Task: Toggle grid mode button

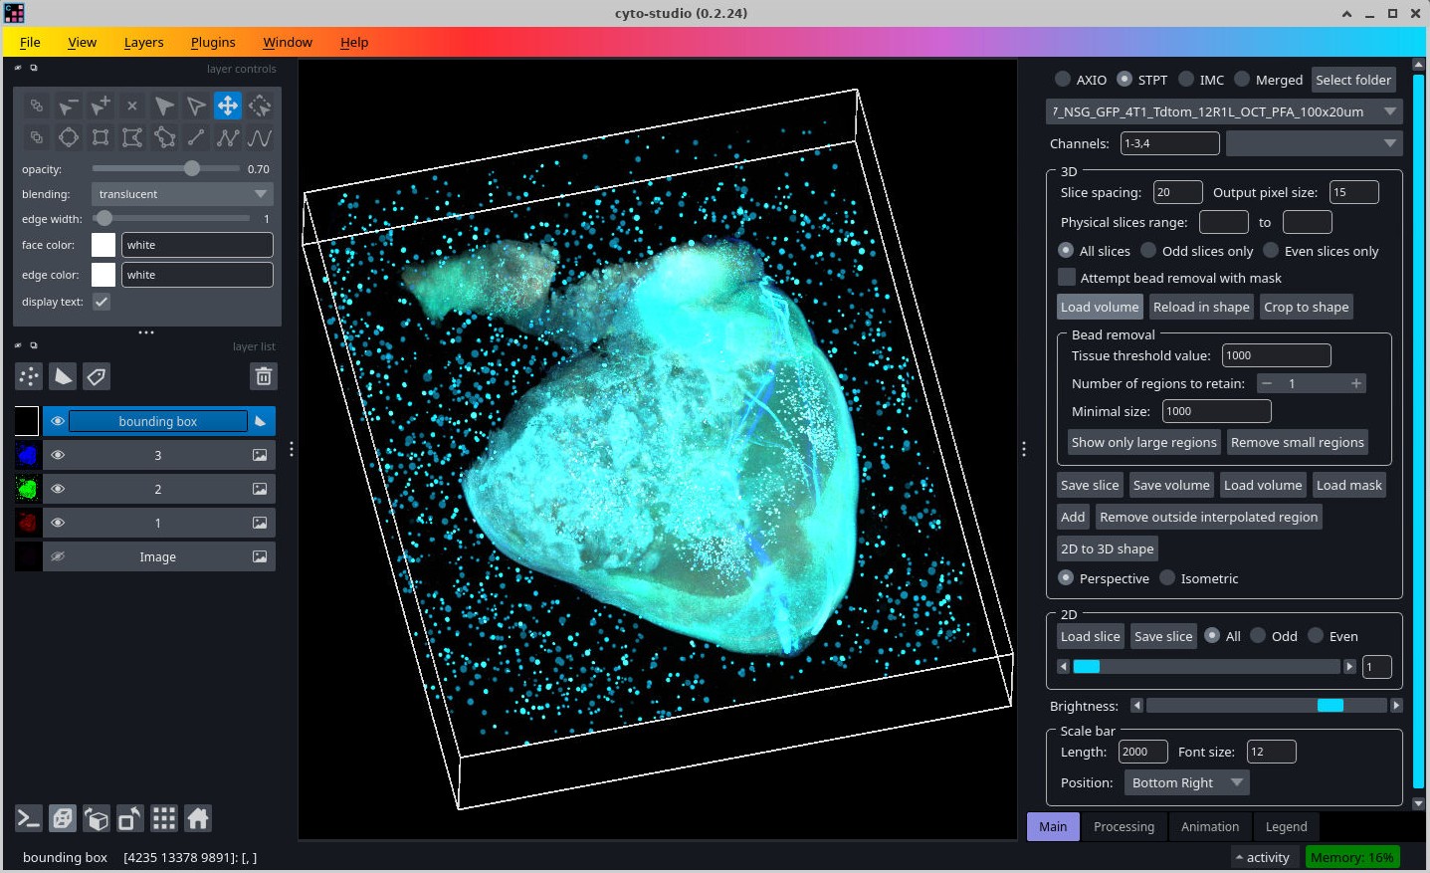Action: pos(164,819)
